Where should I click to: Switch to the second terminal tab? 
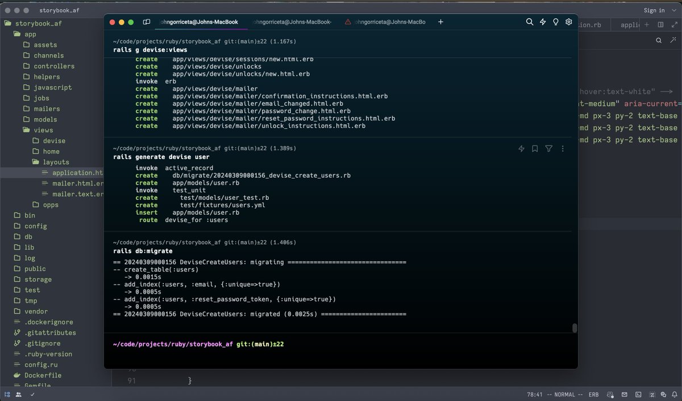pos(294,22)
